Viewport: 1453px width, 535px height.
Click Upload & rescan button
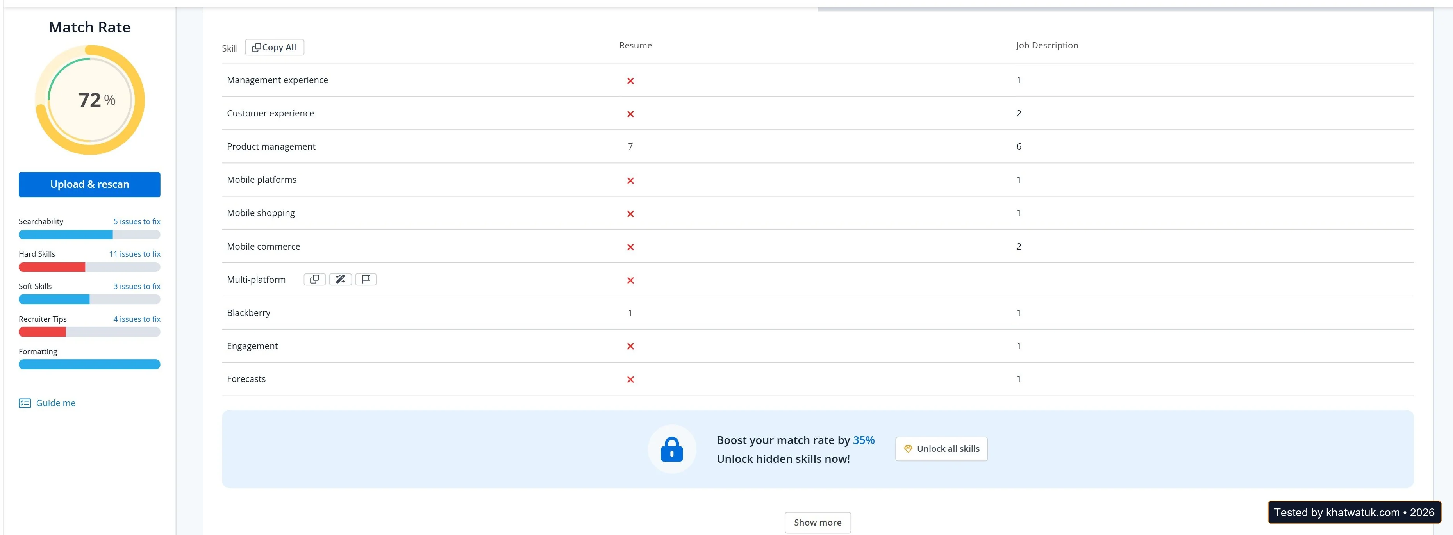coord(89,184)
